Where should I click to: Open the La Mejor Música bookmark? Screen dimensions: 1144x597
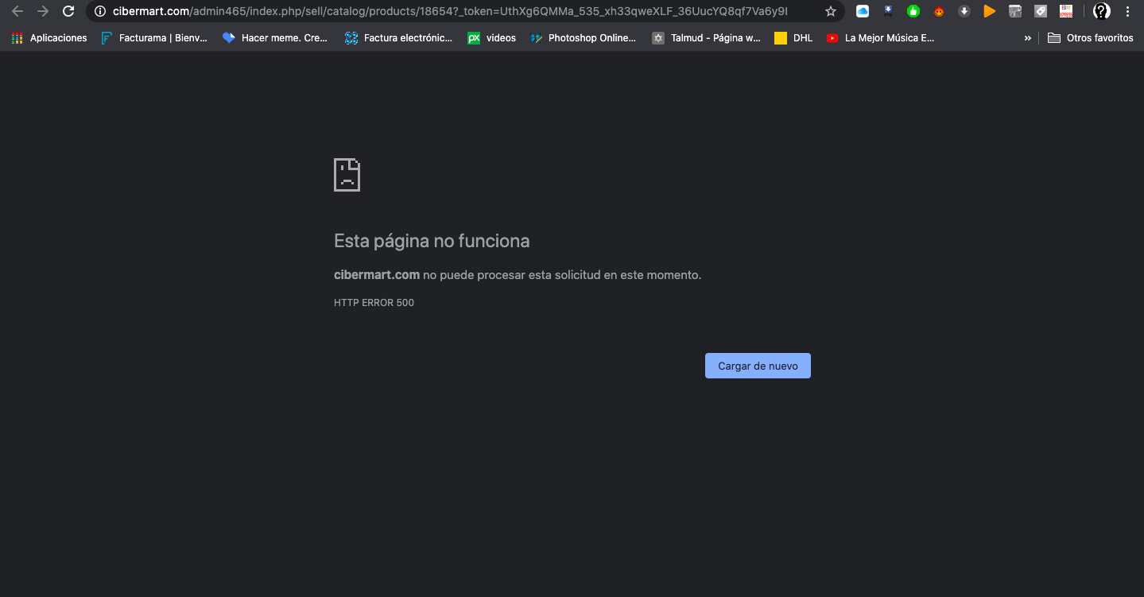tap(881, 37)
